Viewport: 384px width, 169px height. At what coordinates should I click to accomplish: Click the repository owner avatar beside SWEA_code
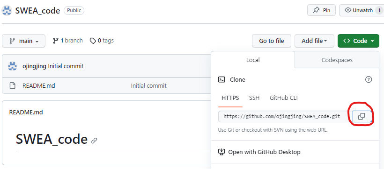pyautogui.click(x=7, y=11)
